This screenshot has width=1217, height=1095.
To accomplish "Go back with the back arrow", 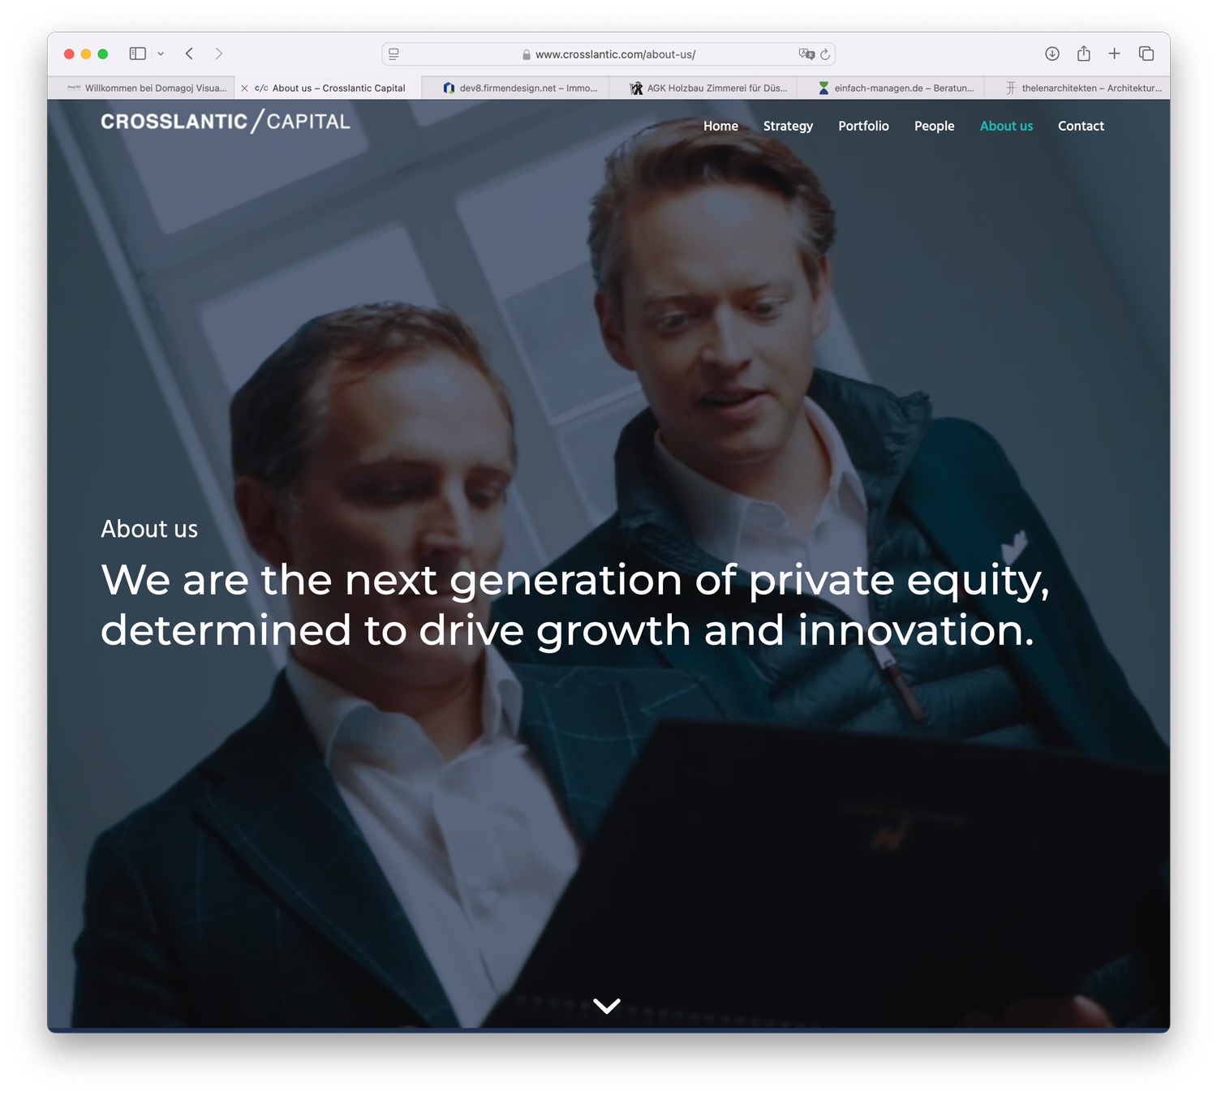I will (189, 54).
